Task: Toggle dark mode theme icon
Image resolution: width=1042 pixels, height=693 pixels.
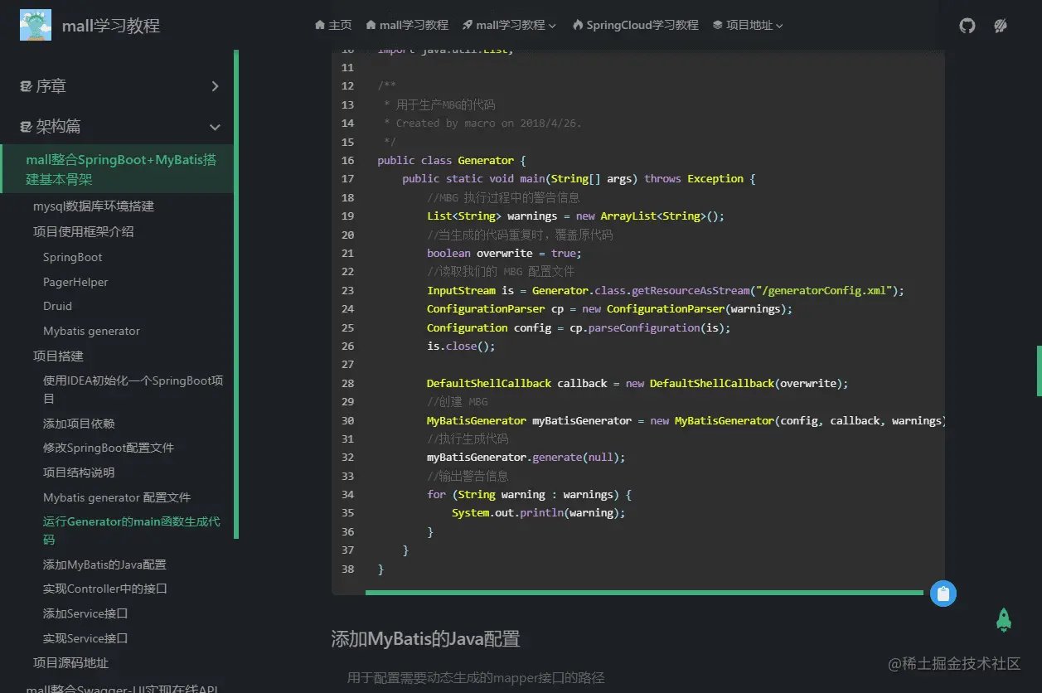Action: point(1001,26)
